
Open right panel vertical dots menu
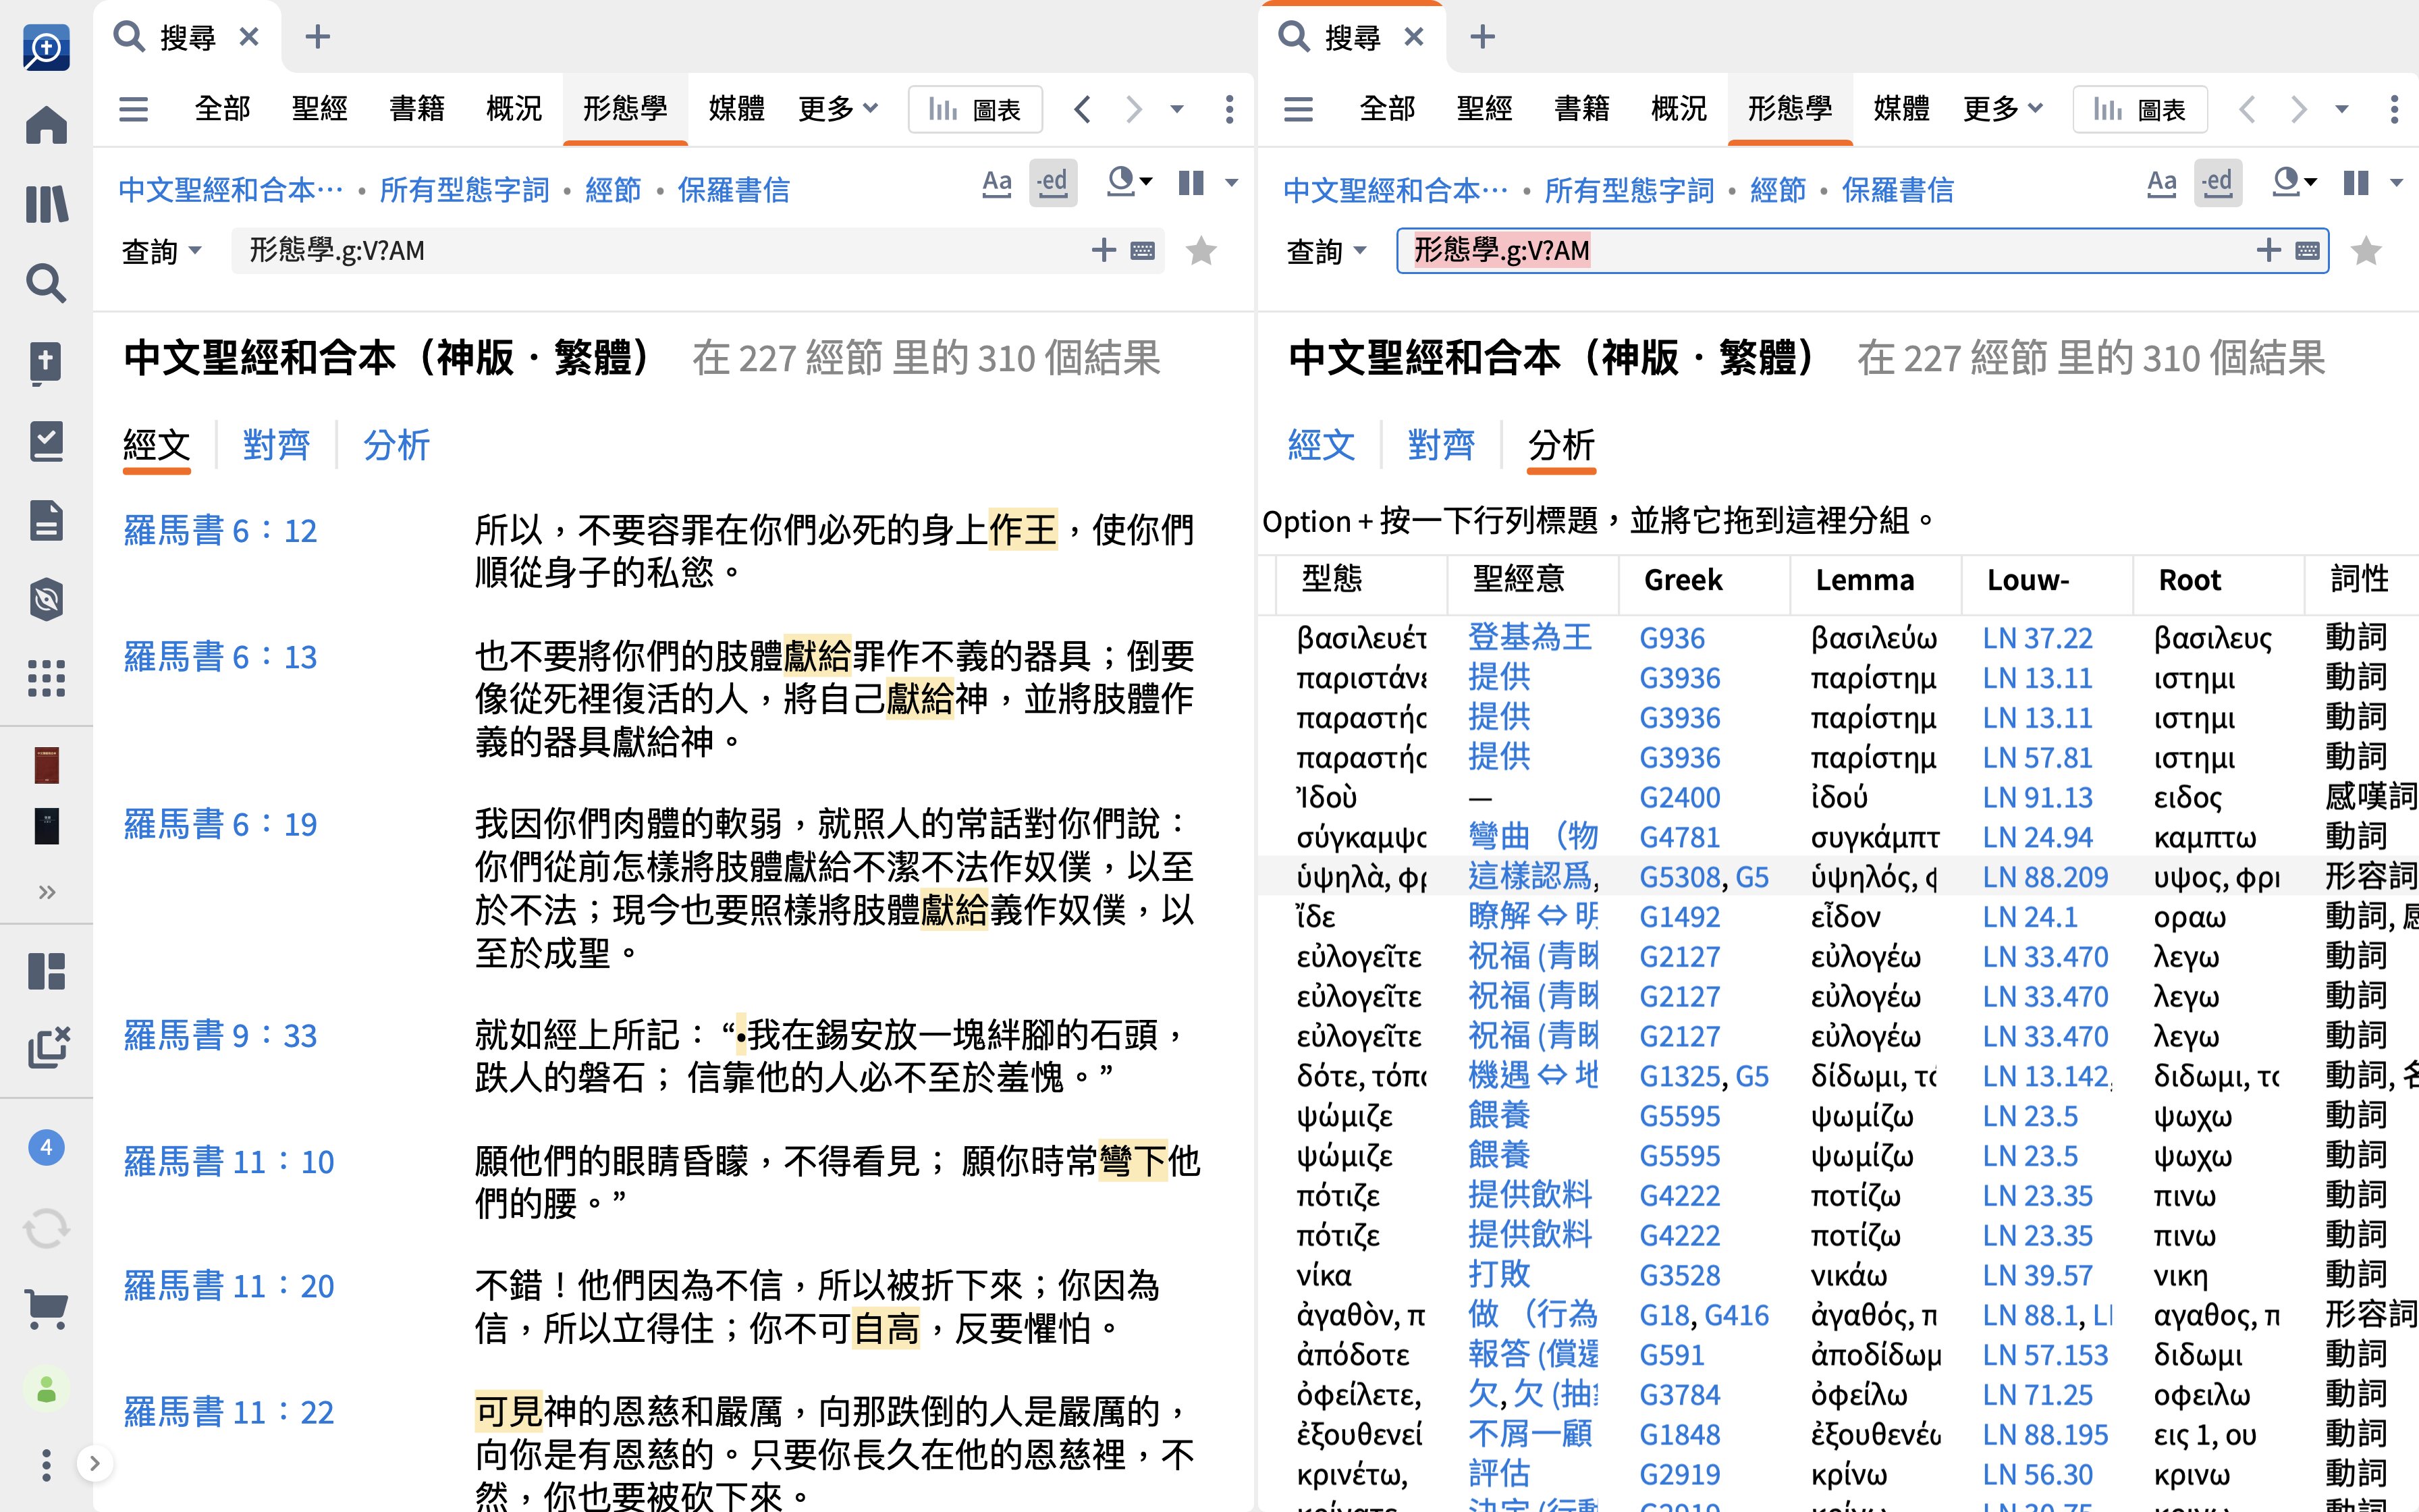click(2394, 109)
